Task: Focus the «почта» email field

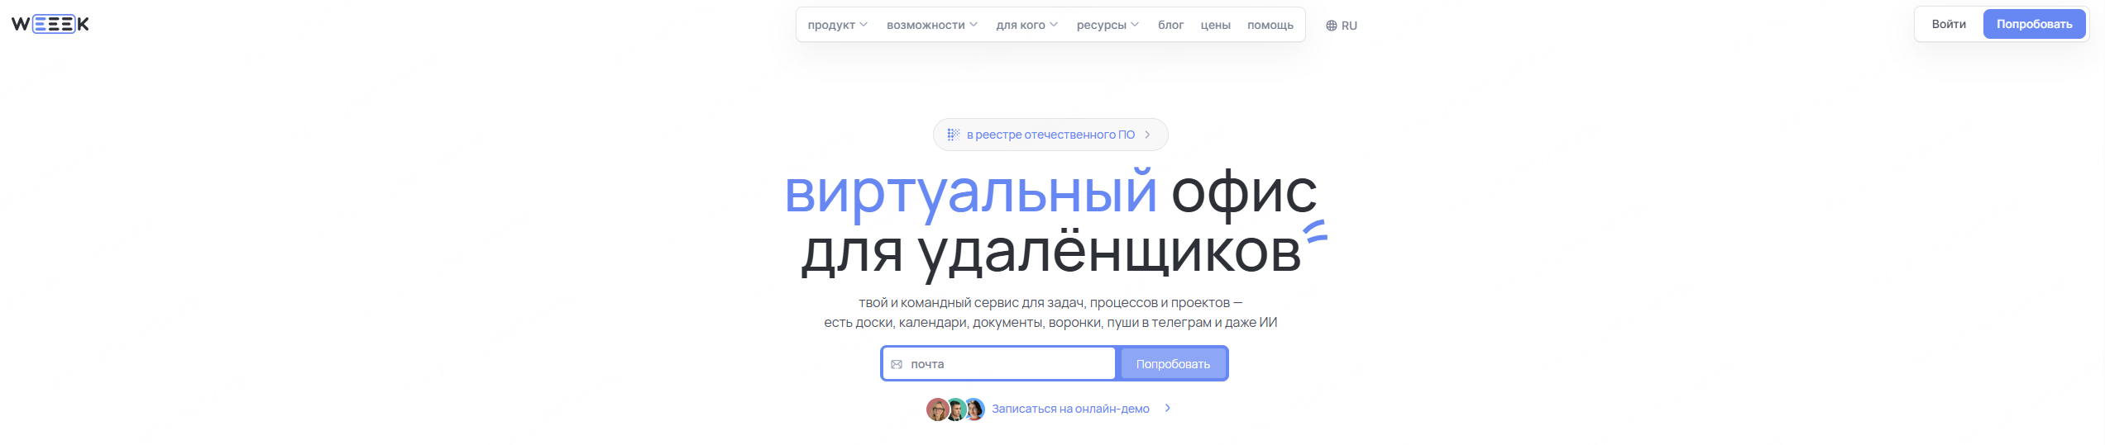Action: [x=999, y=364]
